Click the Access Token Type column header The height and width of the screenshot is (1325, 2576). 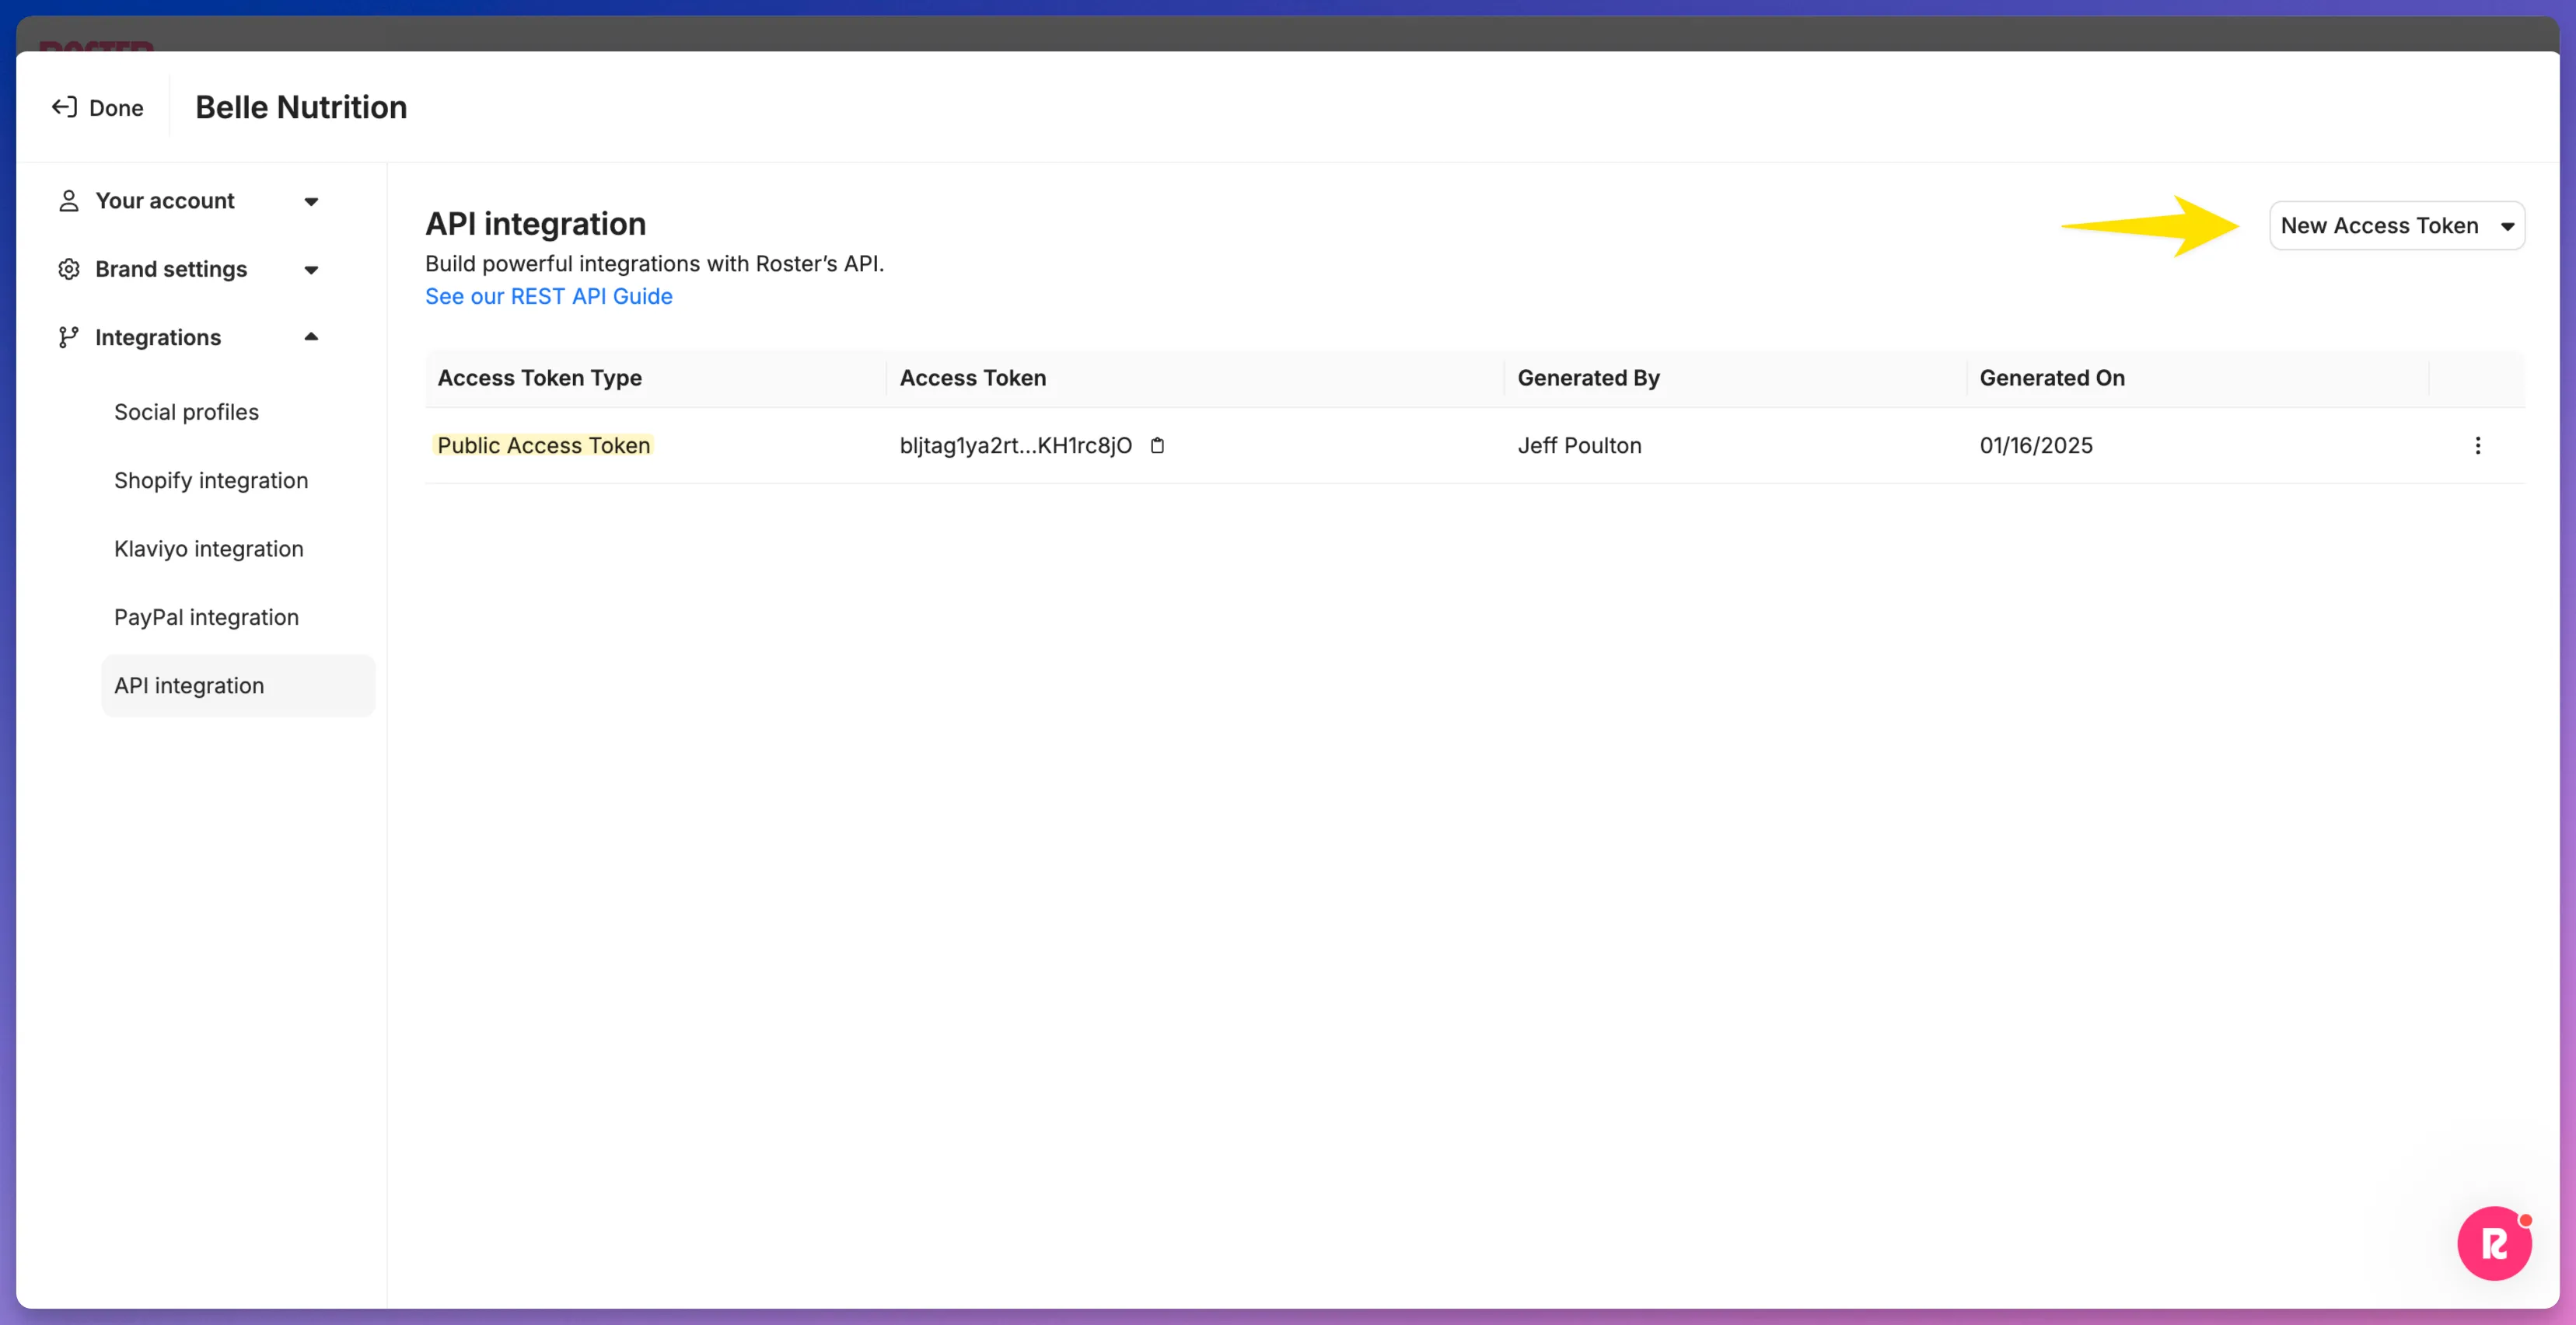click(539, 378)
